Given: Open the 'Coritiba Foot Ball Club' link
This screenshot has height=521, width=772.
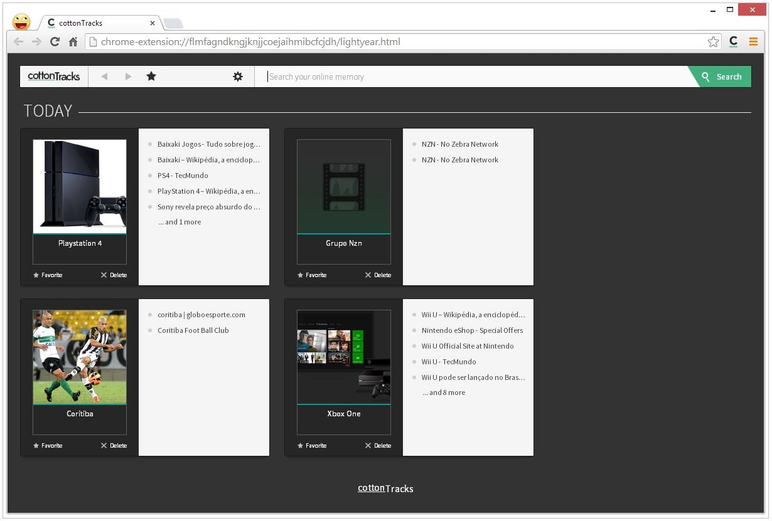Looking at the screenshot, I should pyautogui.click(x=193, y=330).
